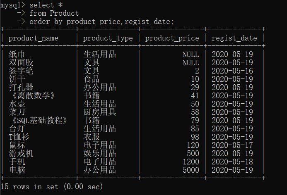Select the product name 纸巾
The height and width of the screenshot is (195, 287).
point(17,54)
